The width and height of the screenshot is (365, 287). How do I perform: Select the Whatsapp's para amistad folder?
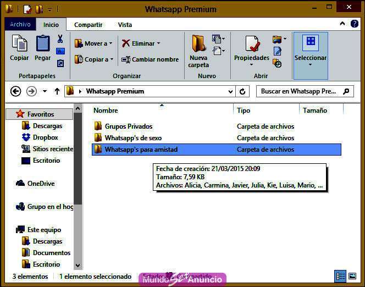point(217,150)
